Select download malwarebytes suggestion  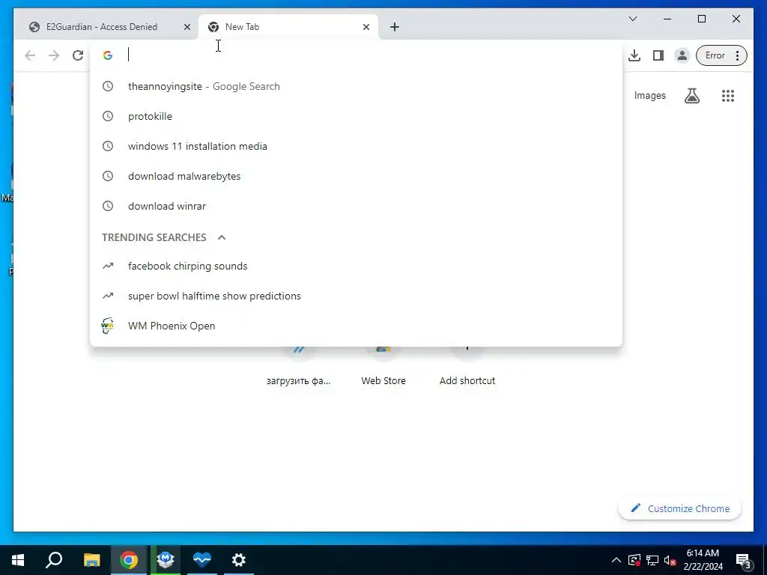pyautogui.click(x=356, y=176)
